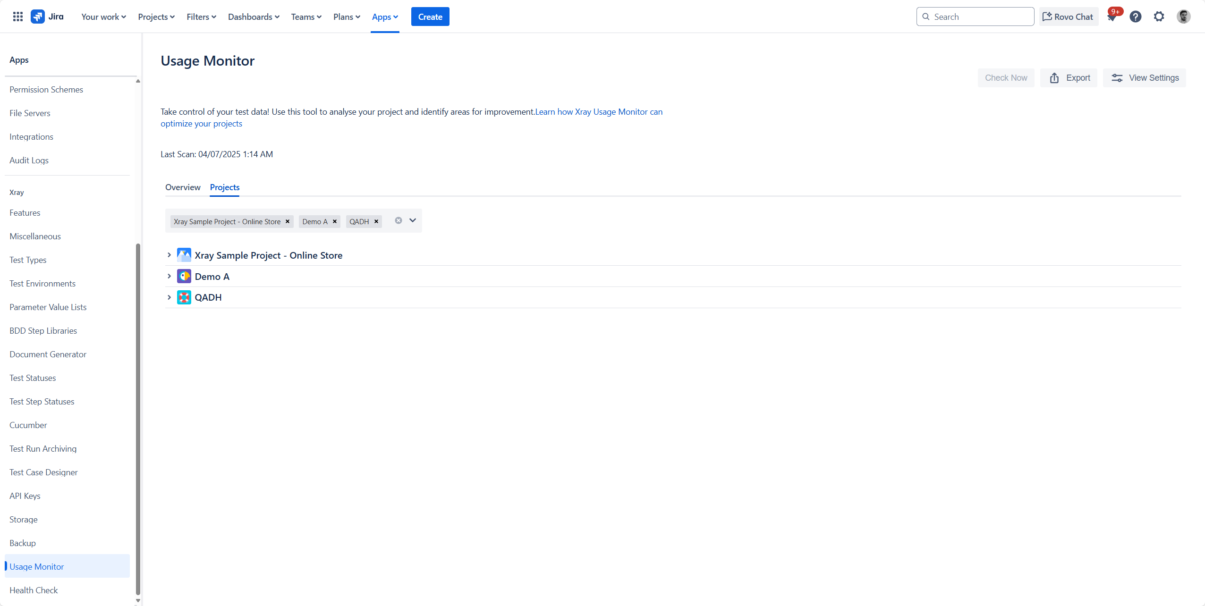Open Test Types in sidebar
The height and width of the screenshot is (606, 1205).
tap(28, 260)
